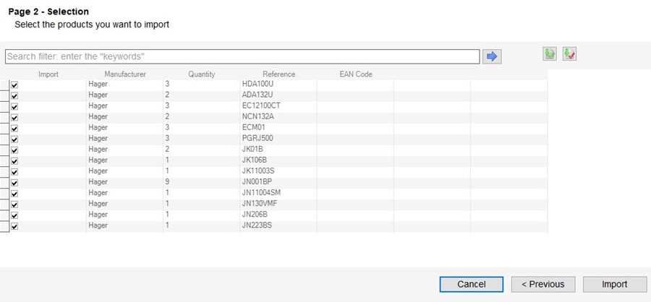The height and width of the screenshot is (302, 651).
Task: Click the row header of the HDA100U row
Action: point(4,85)
